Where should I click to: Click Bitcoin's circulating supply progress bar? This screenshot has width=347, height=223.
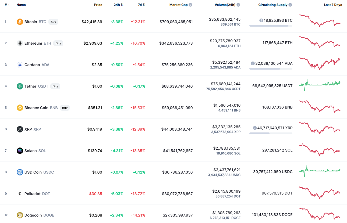click(x=271, y=26)
